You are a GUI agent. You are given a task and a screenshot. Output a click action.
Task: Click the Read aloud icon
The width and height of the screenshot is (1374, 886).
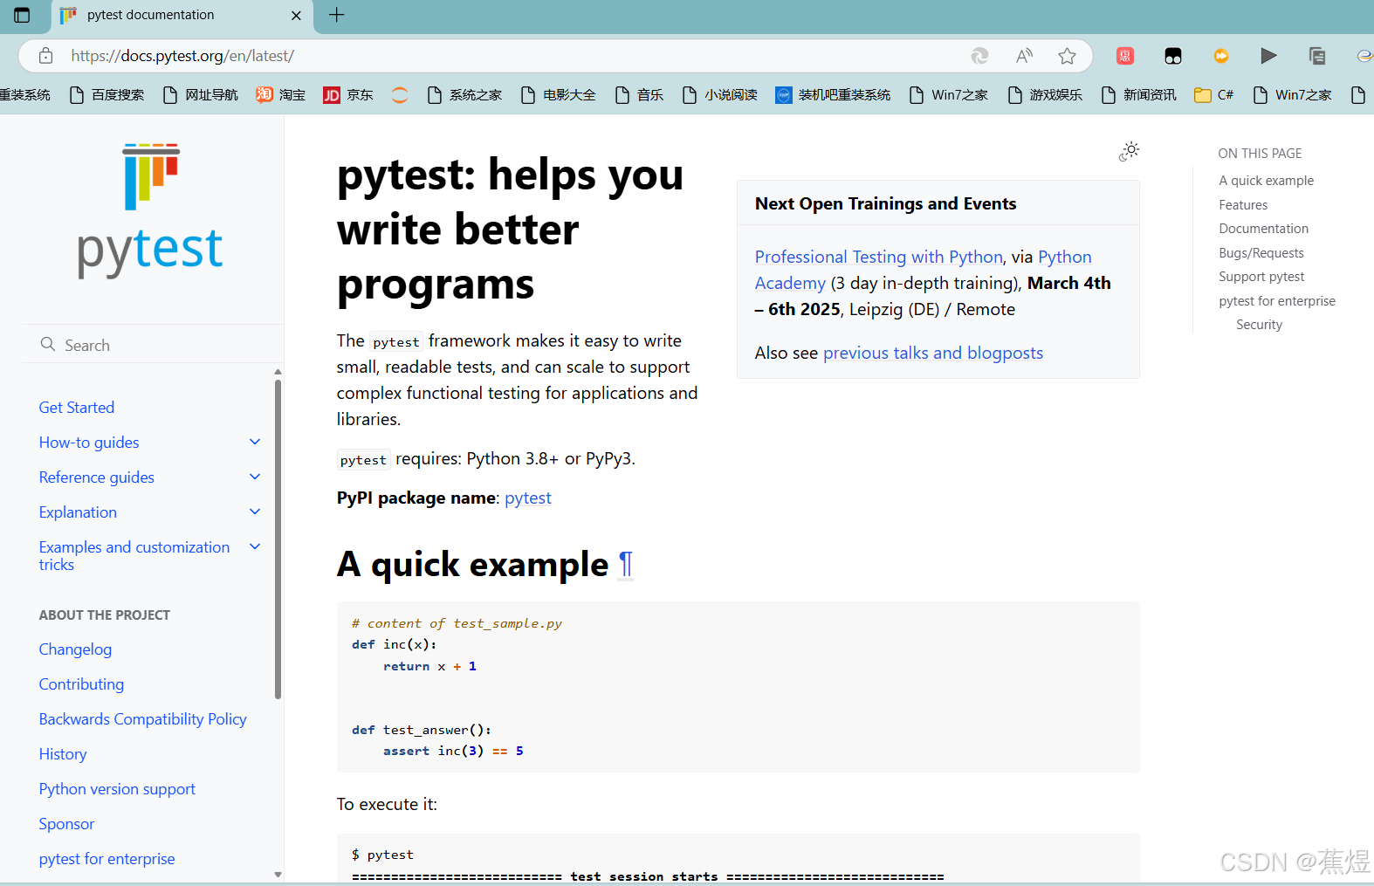pyautogui.click(x=1024, y=56)
